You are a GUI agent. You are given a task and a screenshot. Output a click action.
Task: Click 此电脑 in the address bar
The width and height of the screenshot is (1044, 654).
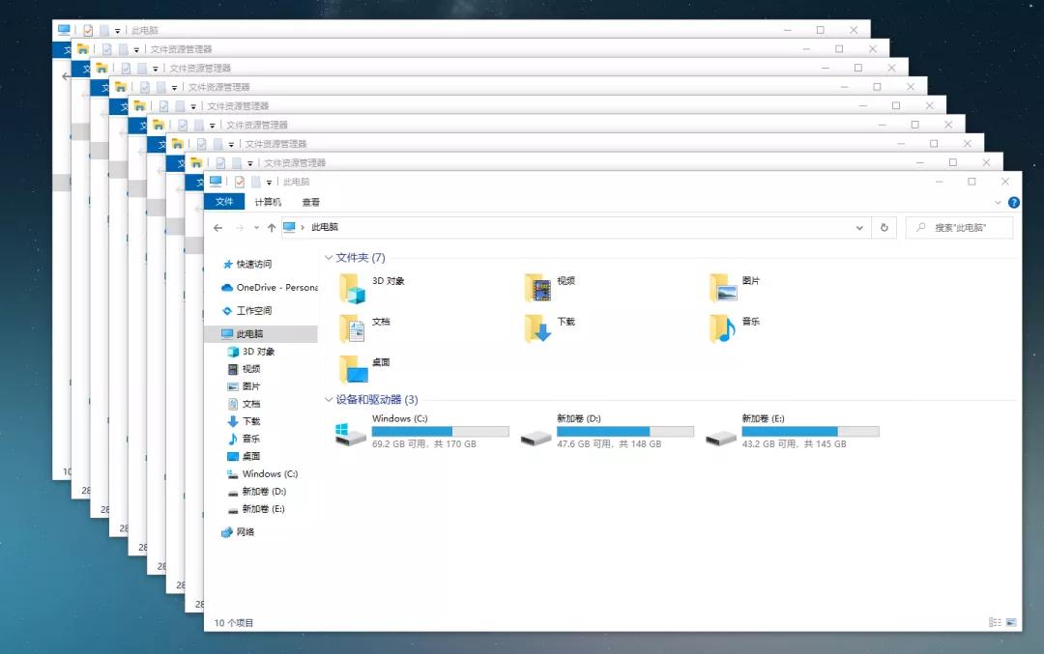pos(325,228)
